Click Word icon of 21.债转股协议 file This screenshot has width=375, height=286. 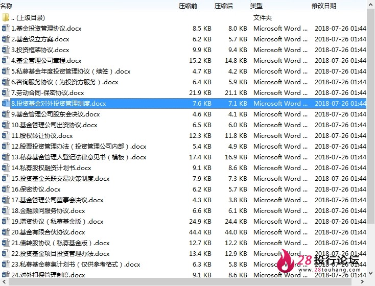(6, 243)
